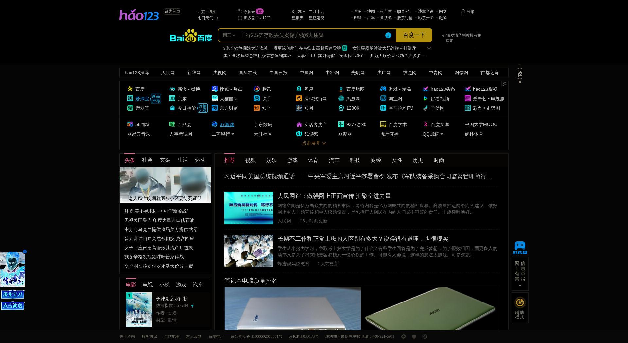Click the 星座运势 link

pos(317,18)
